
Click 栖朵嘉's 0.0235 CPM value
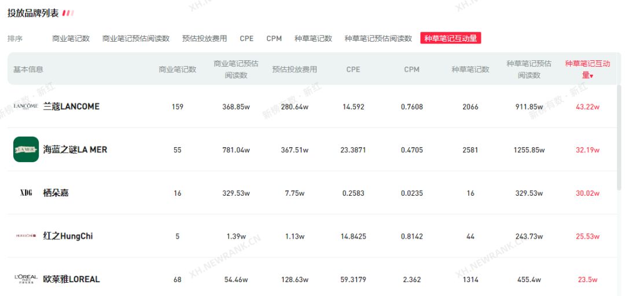pyautogui.click(x=412, y=193)
